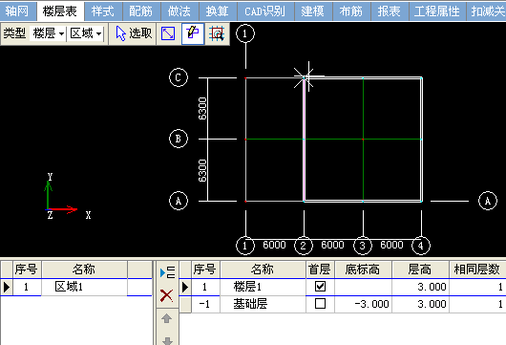Open the 做法 tab
Image resolution: width=506 pixels, height=345 pixels.
click(179, 11)
